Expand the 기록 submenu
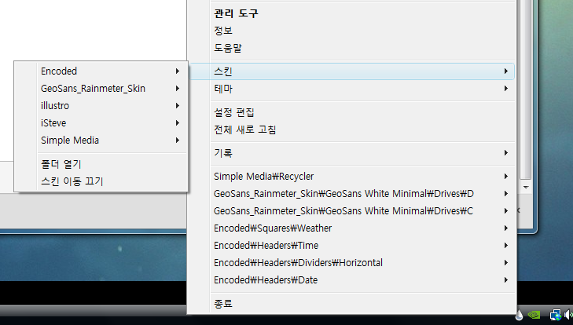Viewport: 573px width, 325px height. [223, 153]
